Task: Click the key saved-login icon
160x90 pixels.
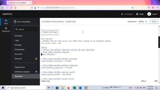Action: 38,8
